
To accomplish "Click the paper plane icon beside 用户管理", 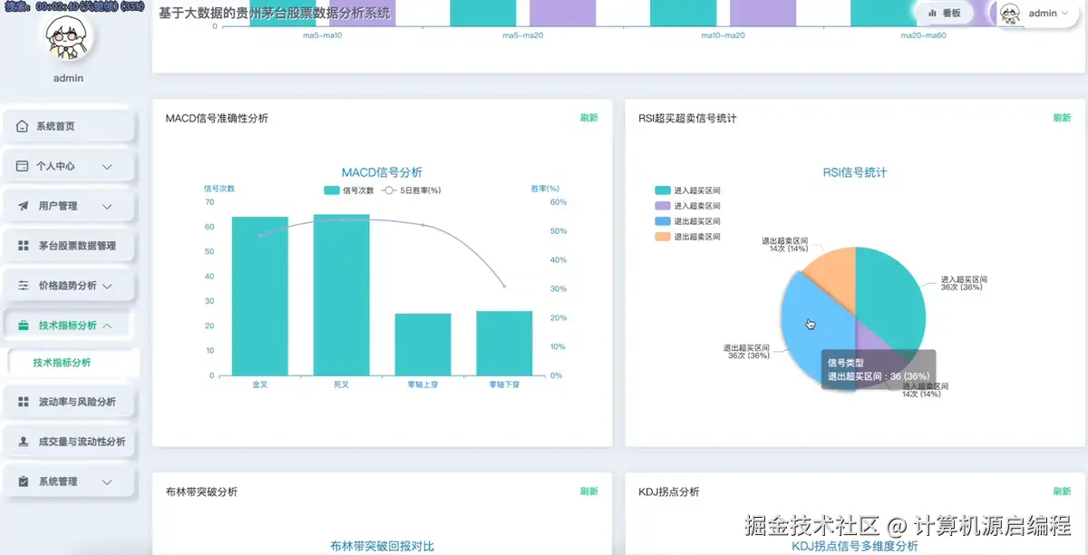I will pyautogui.click(x=23, y=206).
